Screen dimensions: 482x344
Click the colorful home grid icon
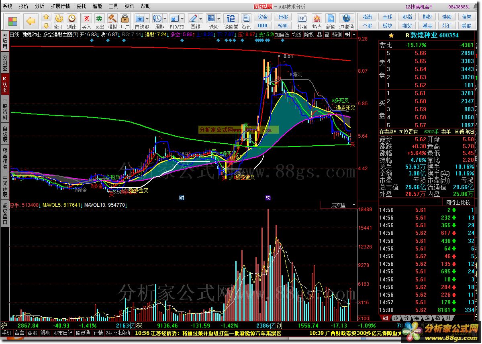[13, 20]
